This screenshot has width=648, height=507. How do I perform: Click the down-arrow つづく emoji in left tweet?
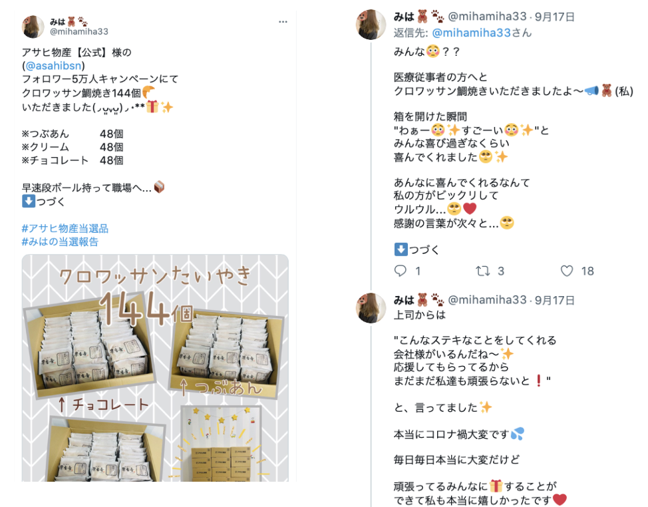(29, 201)
